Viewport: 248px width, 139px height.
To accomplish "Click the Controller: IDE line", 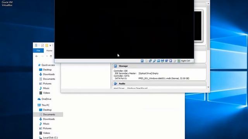I will coord(121,71).
